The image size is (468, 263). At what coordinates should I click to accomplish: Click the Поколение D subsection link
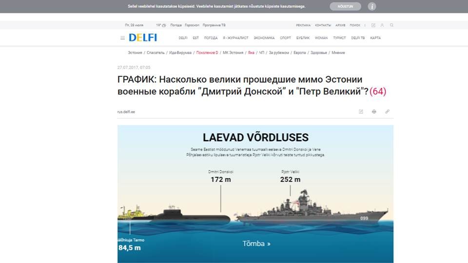coord(207,53)
